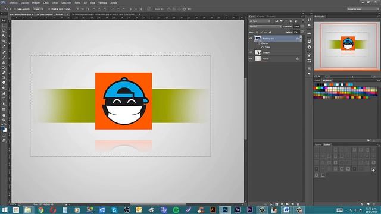Open the collapsed History panel icon
Image resolution: width=381 pixels, height=214 pixels.
point(309,20)
